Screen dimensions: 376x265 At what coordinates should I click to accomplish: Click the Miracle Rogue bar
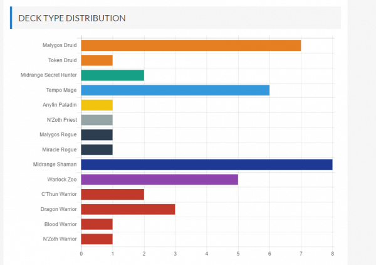[97, 149]
